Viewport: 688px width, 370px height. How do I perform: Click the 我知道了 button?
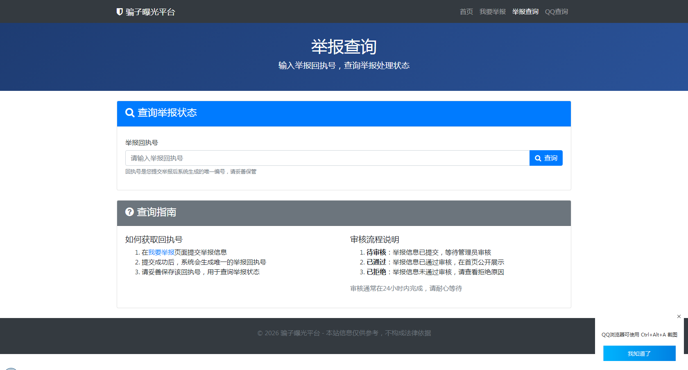[x=639, y=354]
